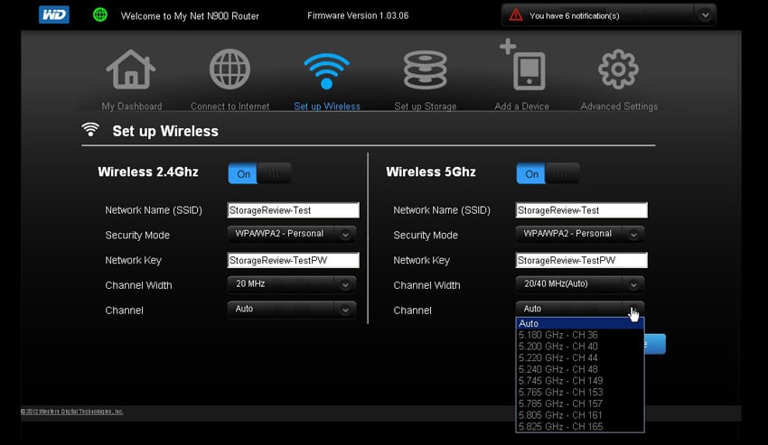
Task: Click the Advanced Settings tab label
Action: 619,107
